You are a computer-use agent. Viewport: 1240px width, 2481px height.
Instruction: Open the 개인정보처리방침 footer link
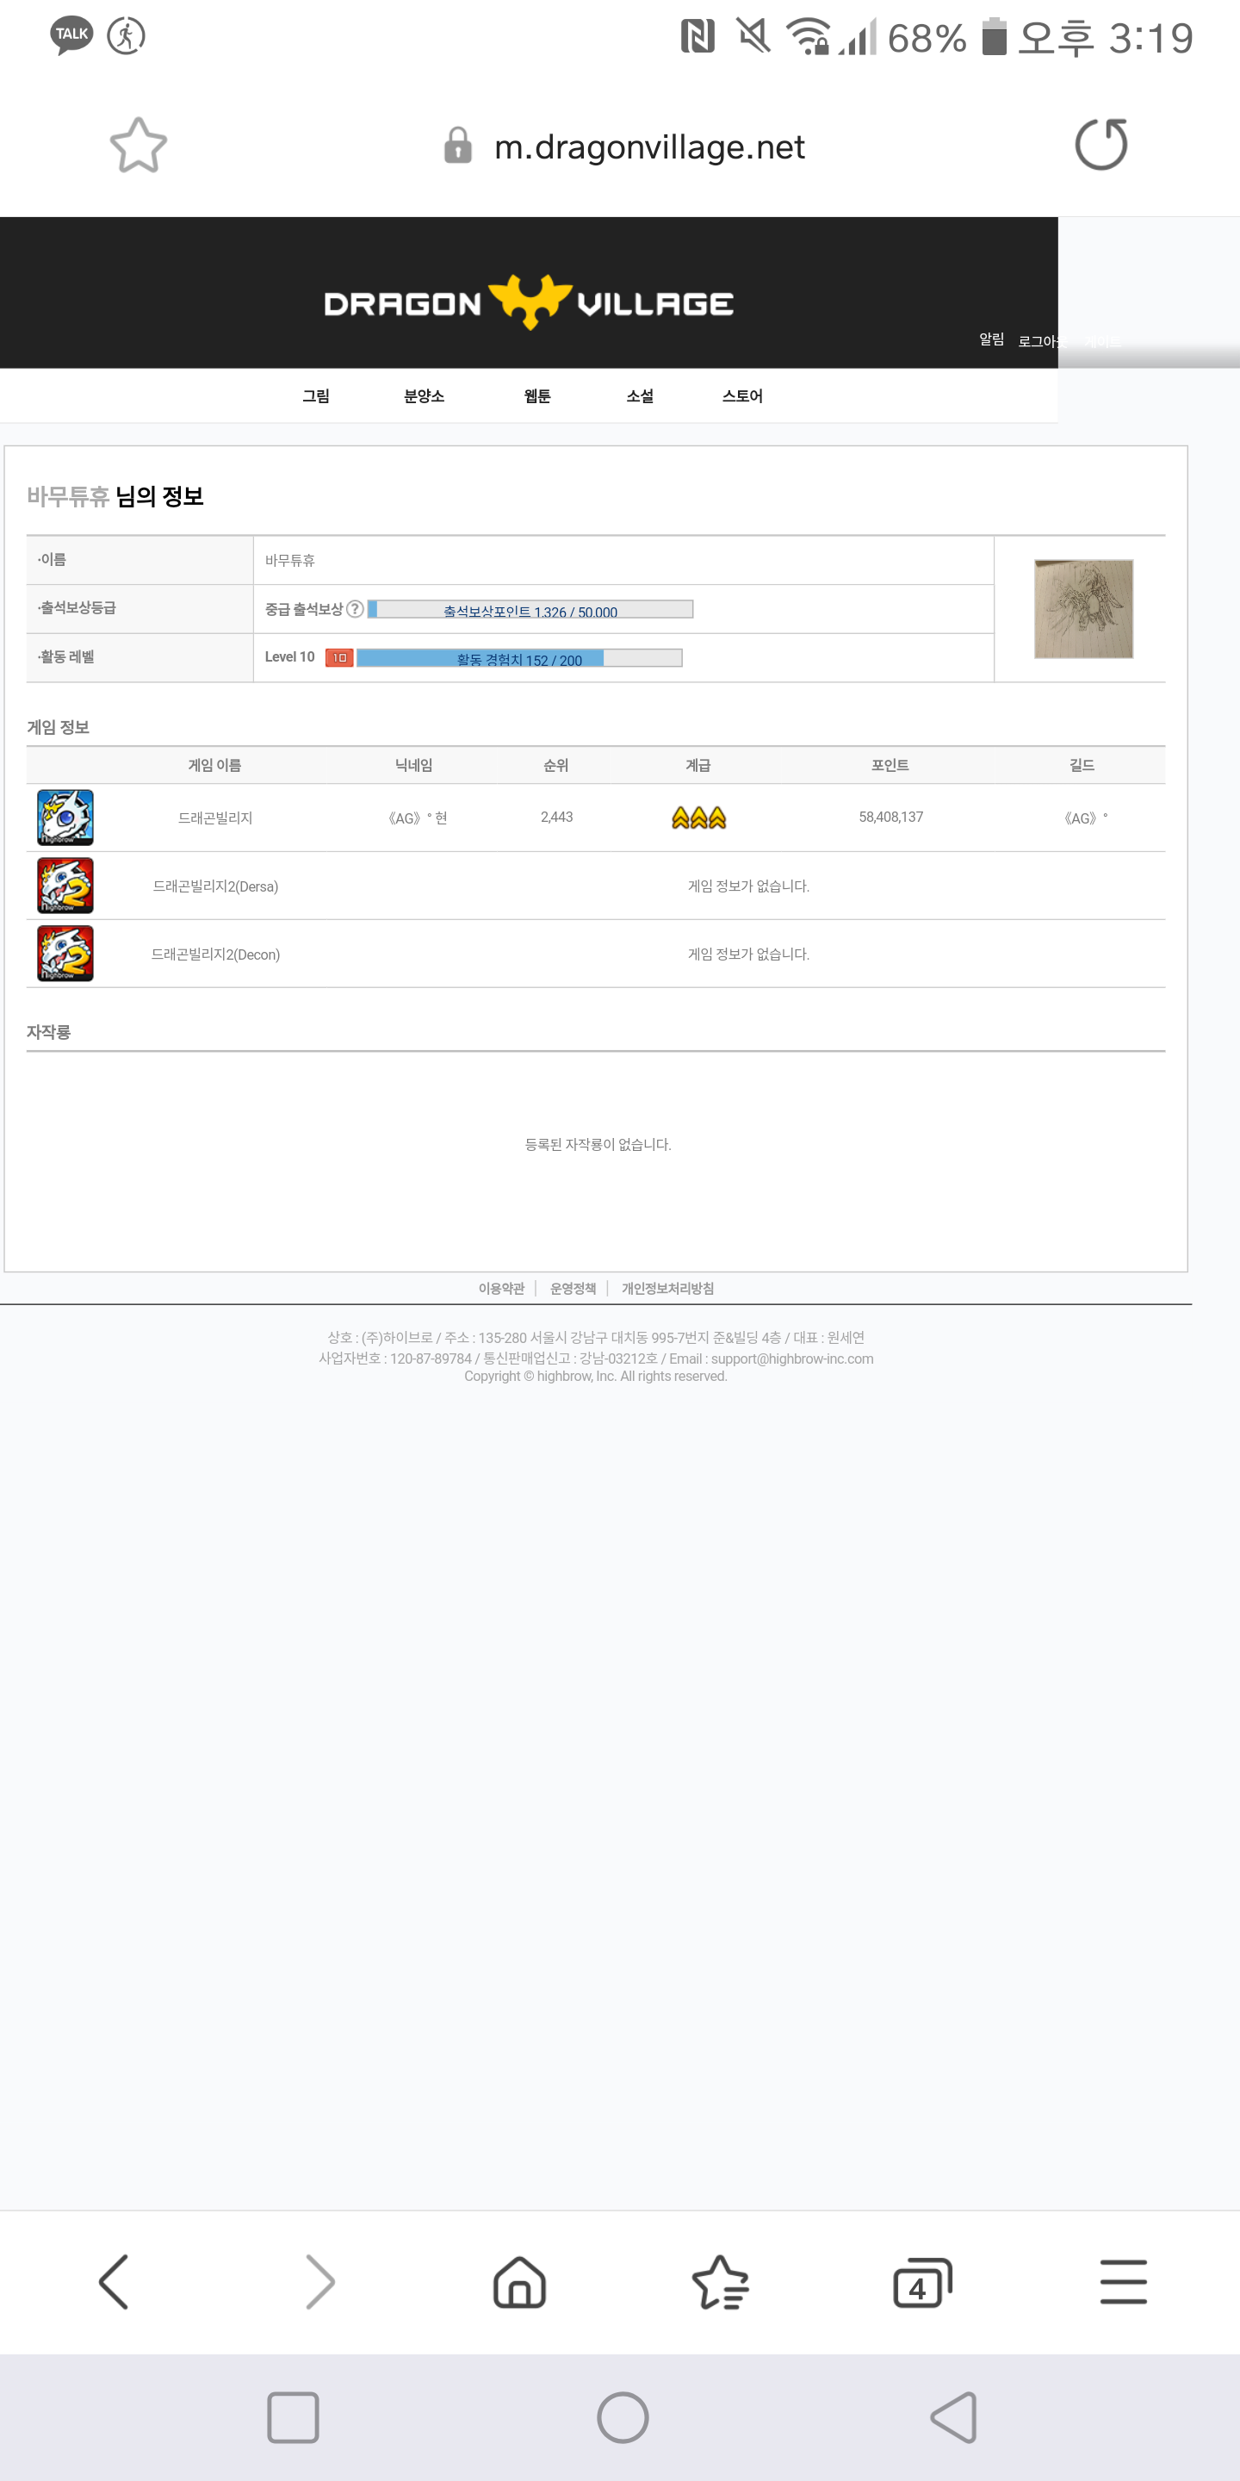pos(667,1289)
